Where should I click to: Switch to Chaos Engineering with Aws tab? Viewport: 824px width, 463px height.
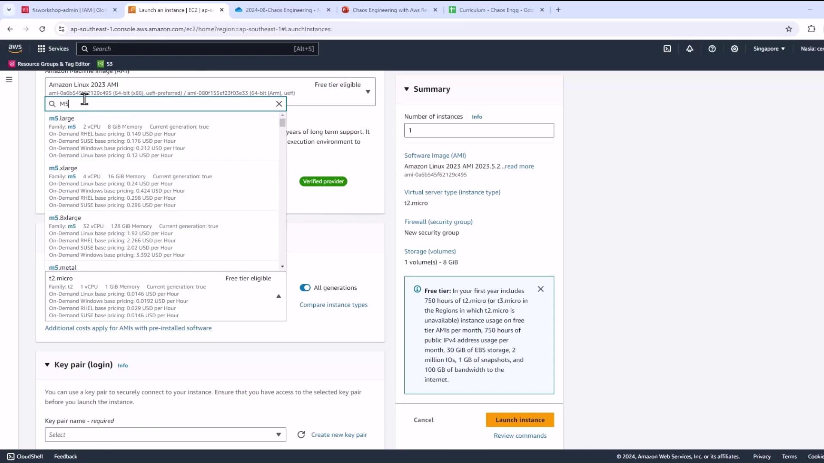(390, 10)
